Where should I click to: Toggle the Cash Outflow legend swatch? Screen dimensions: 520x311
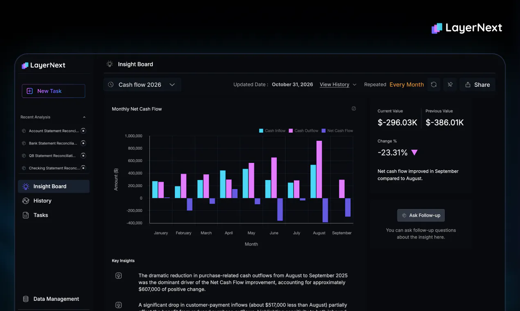(x=291, y=131)
